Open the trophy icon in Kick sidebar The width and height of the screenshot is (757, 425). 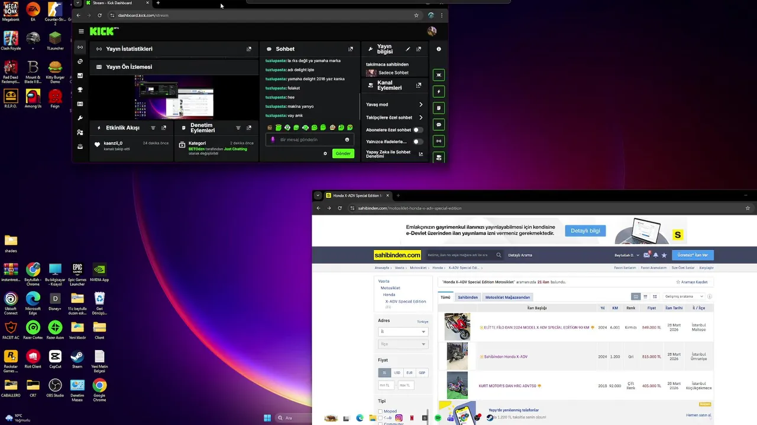click(x=80, y=90)
